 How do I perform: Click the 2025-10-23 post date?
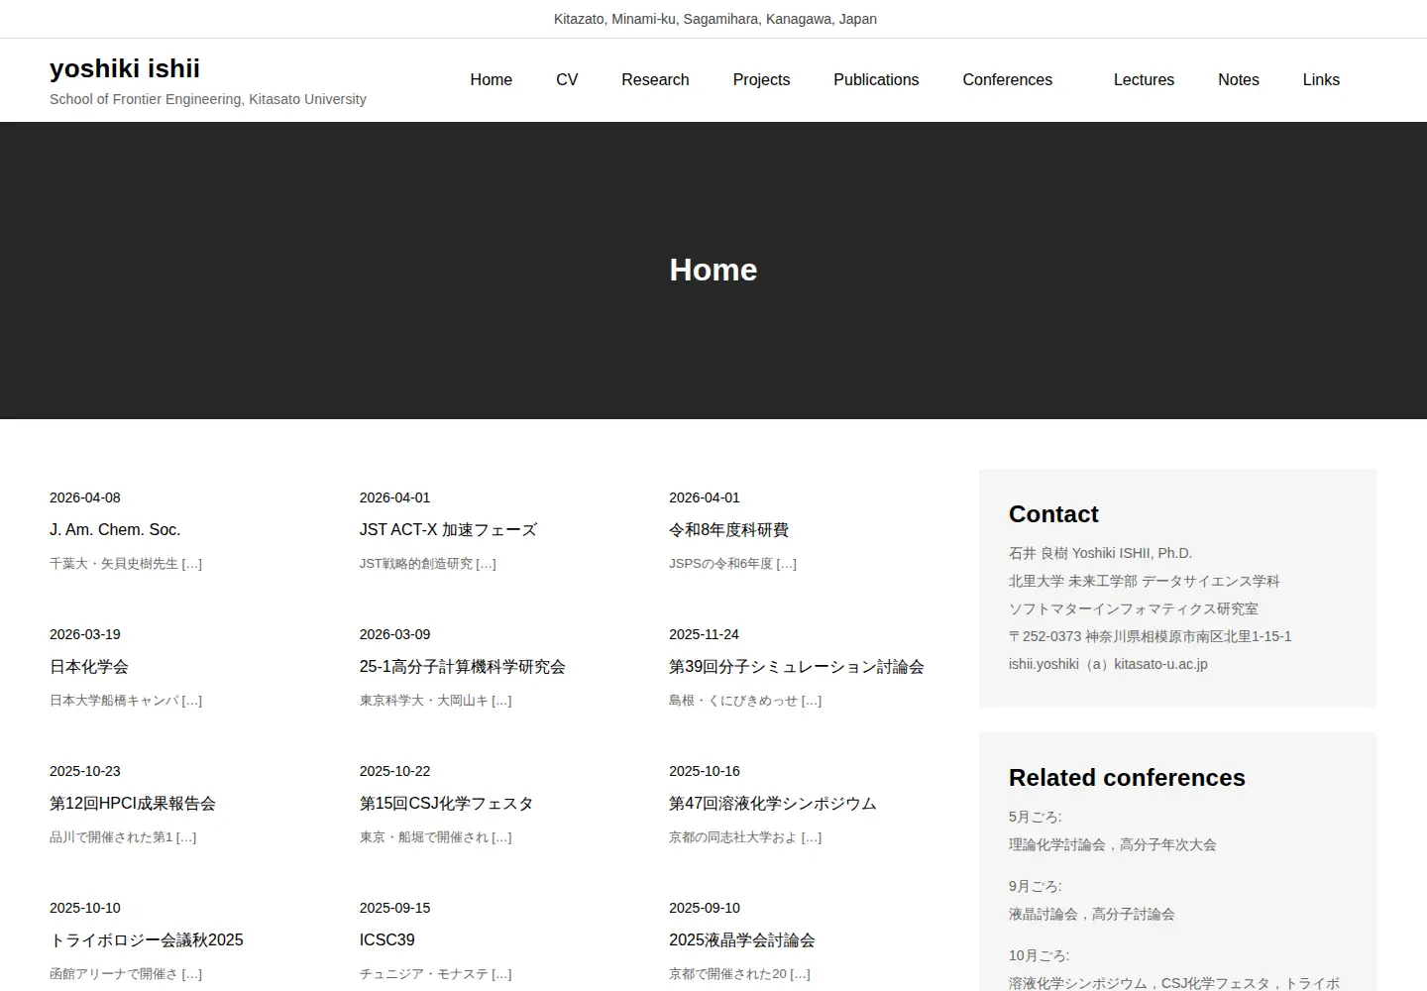(85, 771)
